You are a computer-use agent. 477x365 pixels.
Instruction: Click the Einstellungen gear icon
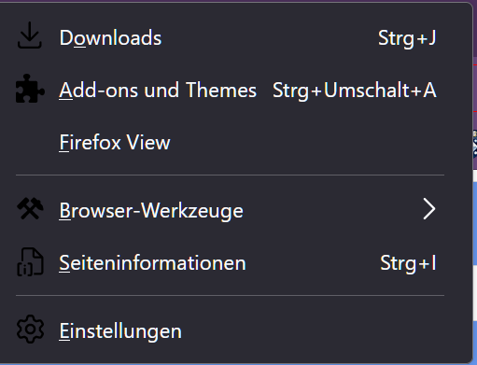(x=30, y=330)
